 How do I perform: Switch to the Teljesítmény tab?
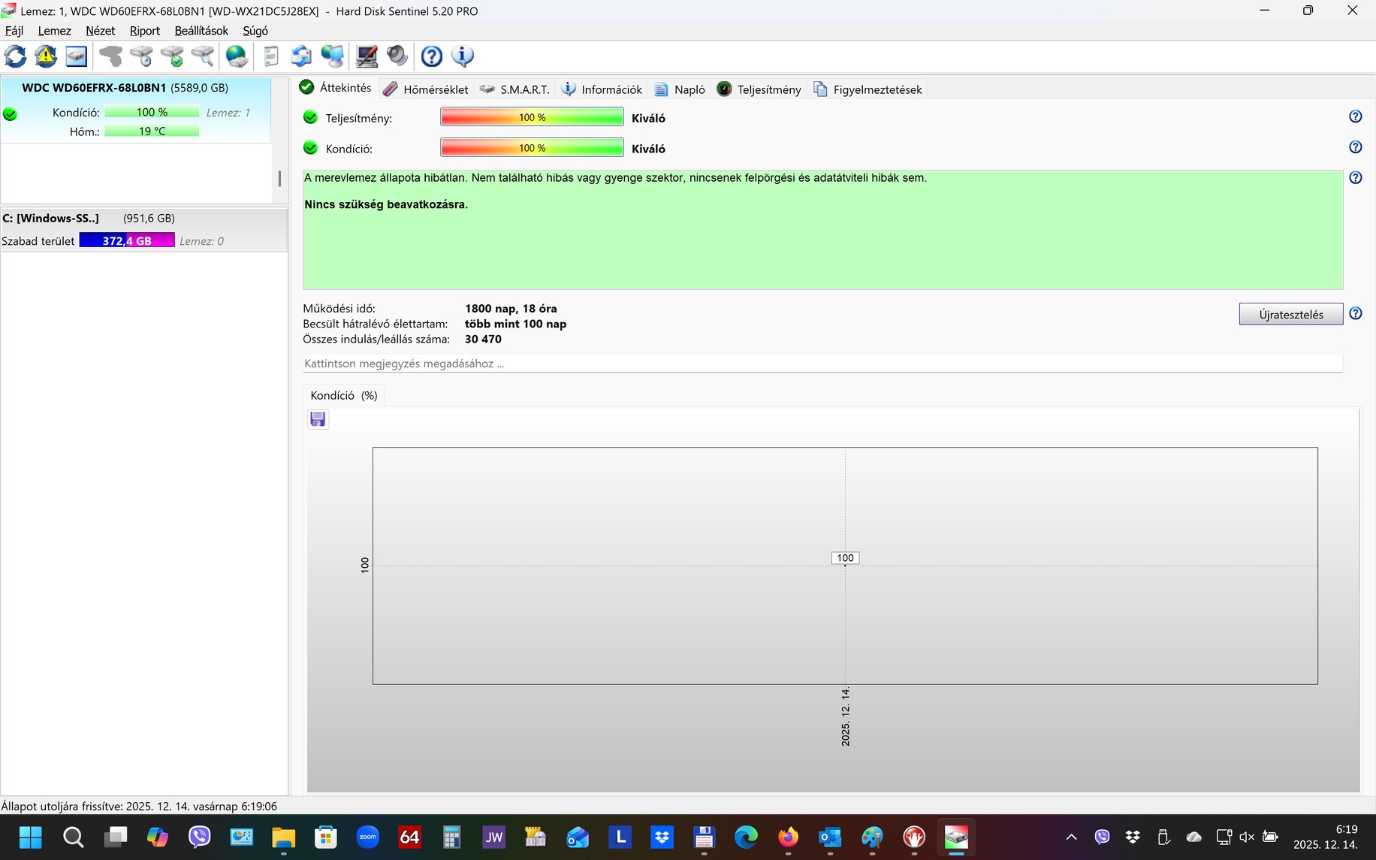click(x=759, y=89)
